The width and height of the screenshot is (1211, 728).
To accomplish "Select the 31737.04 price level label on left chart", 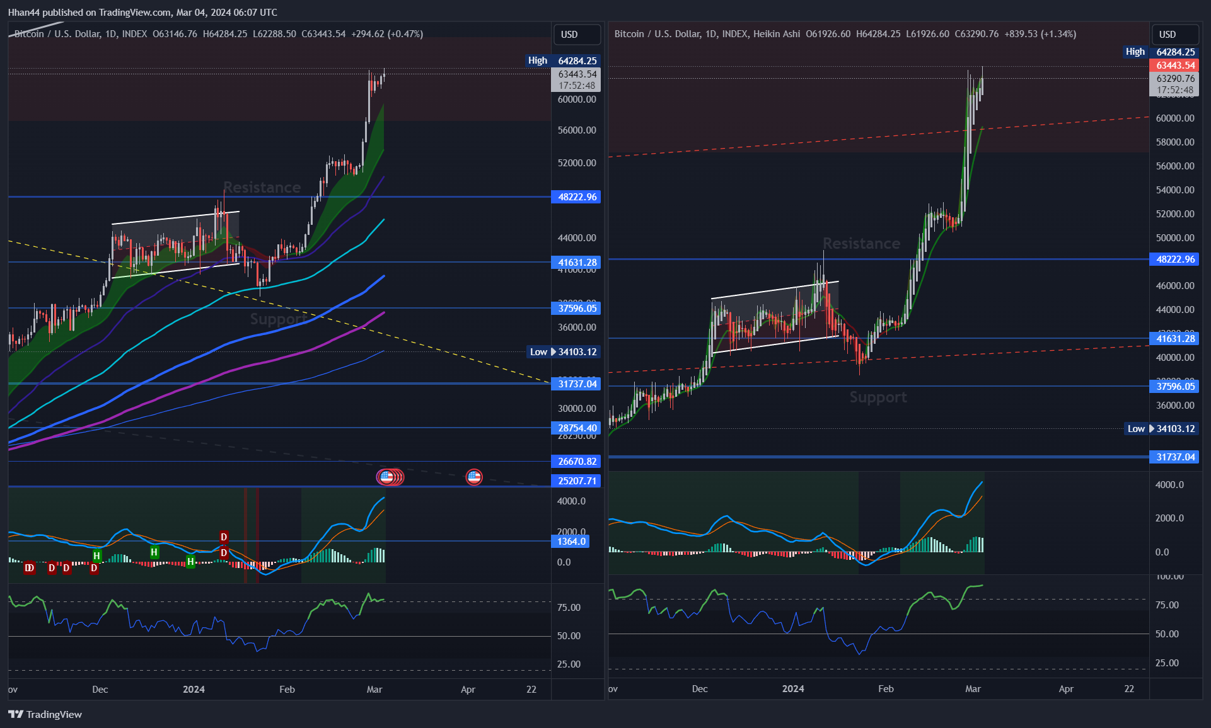I will 576,384.
